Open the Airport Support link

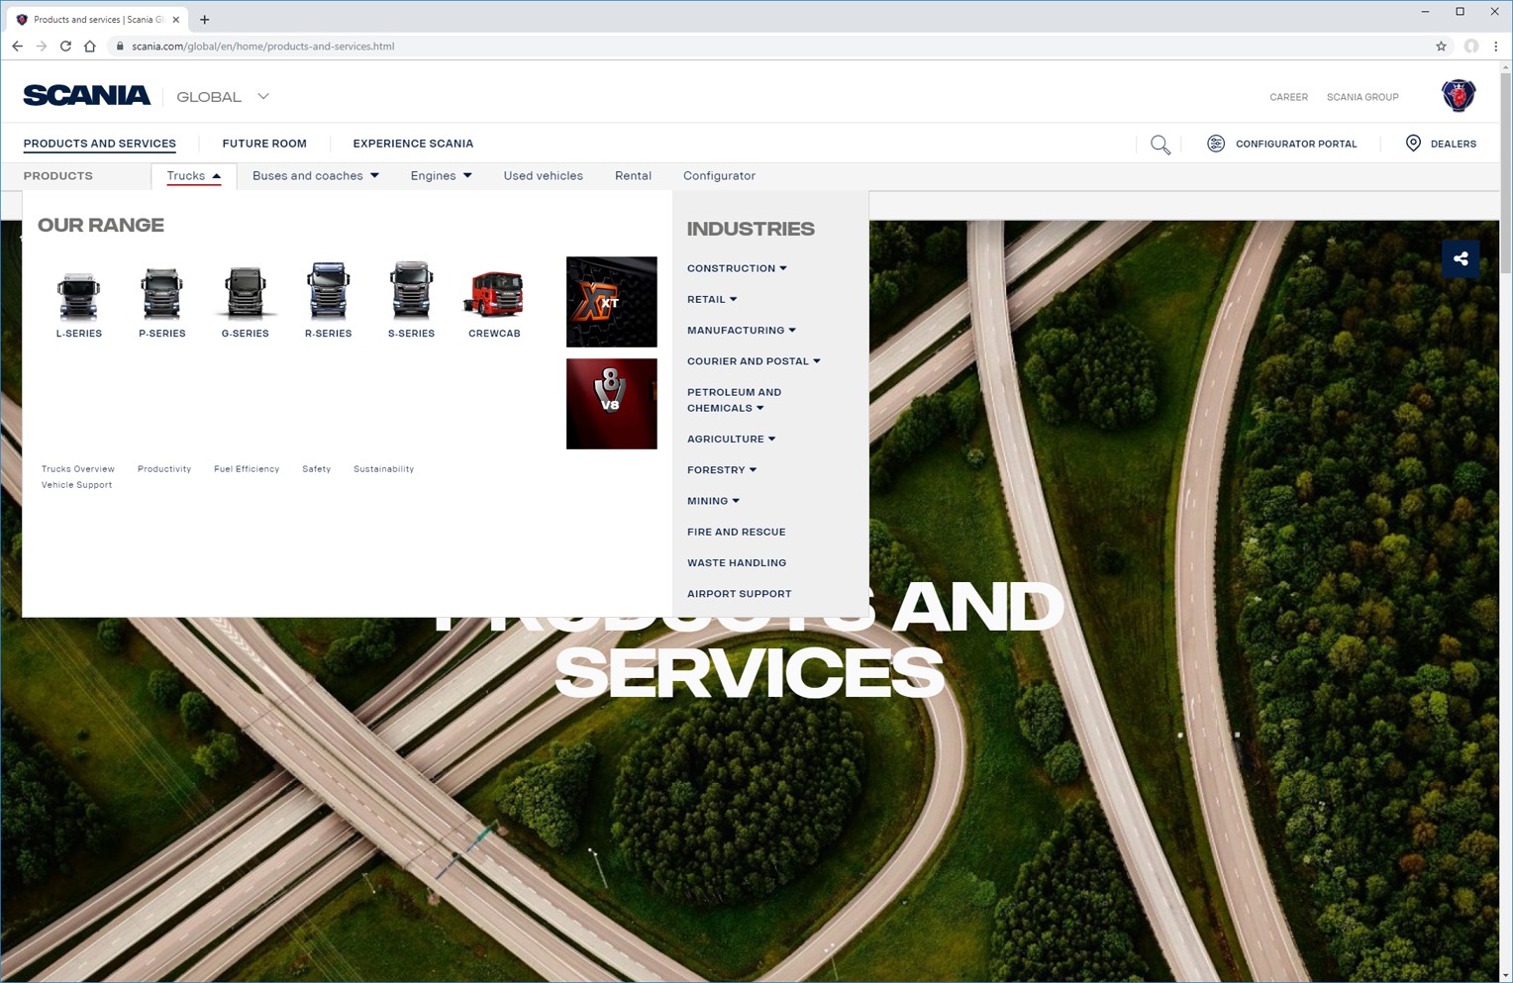(740, 594)
